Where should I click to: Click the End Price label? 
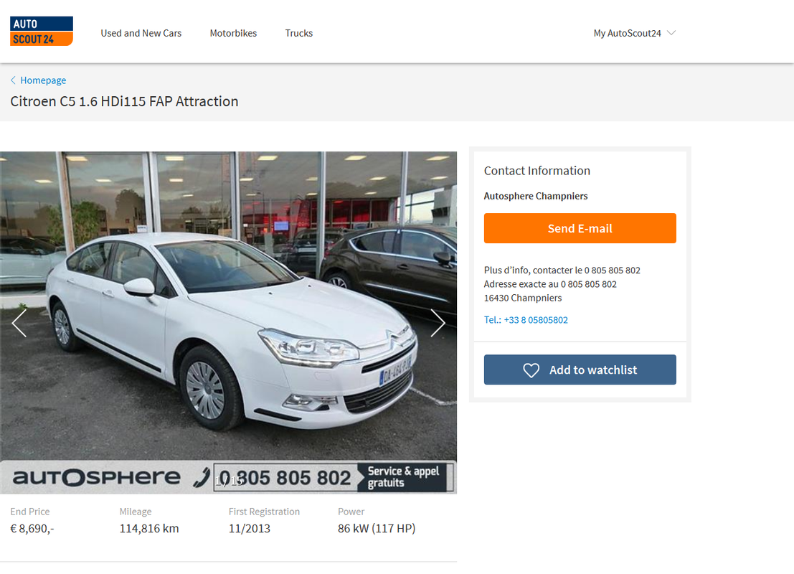[30, 512]
